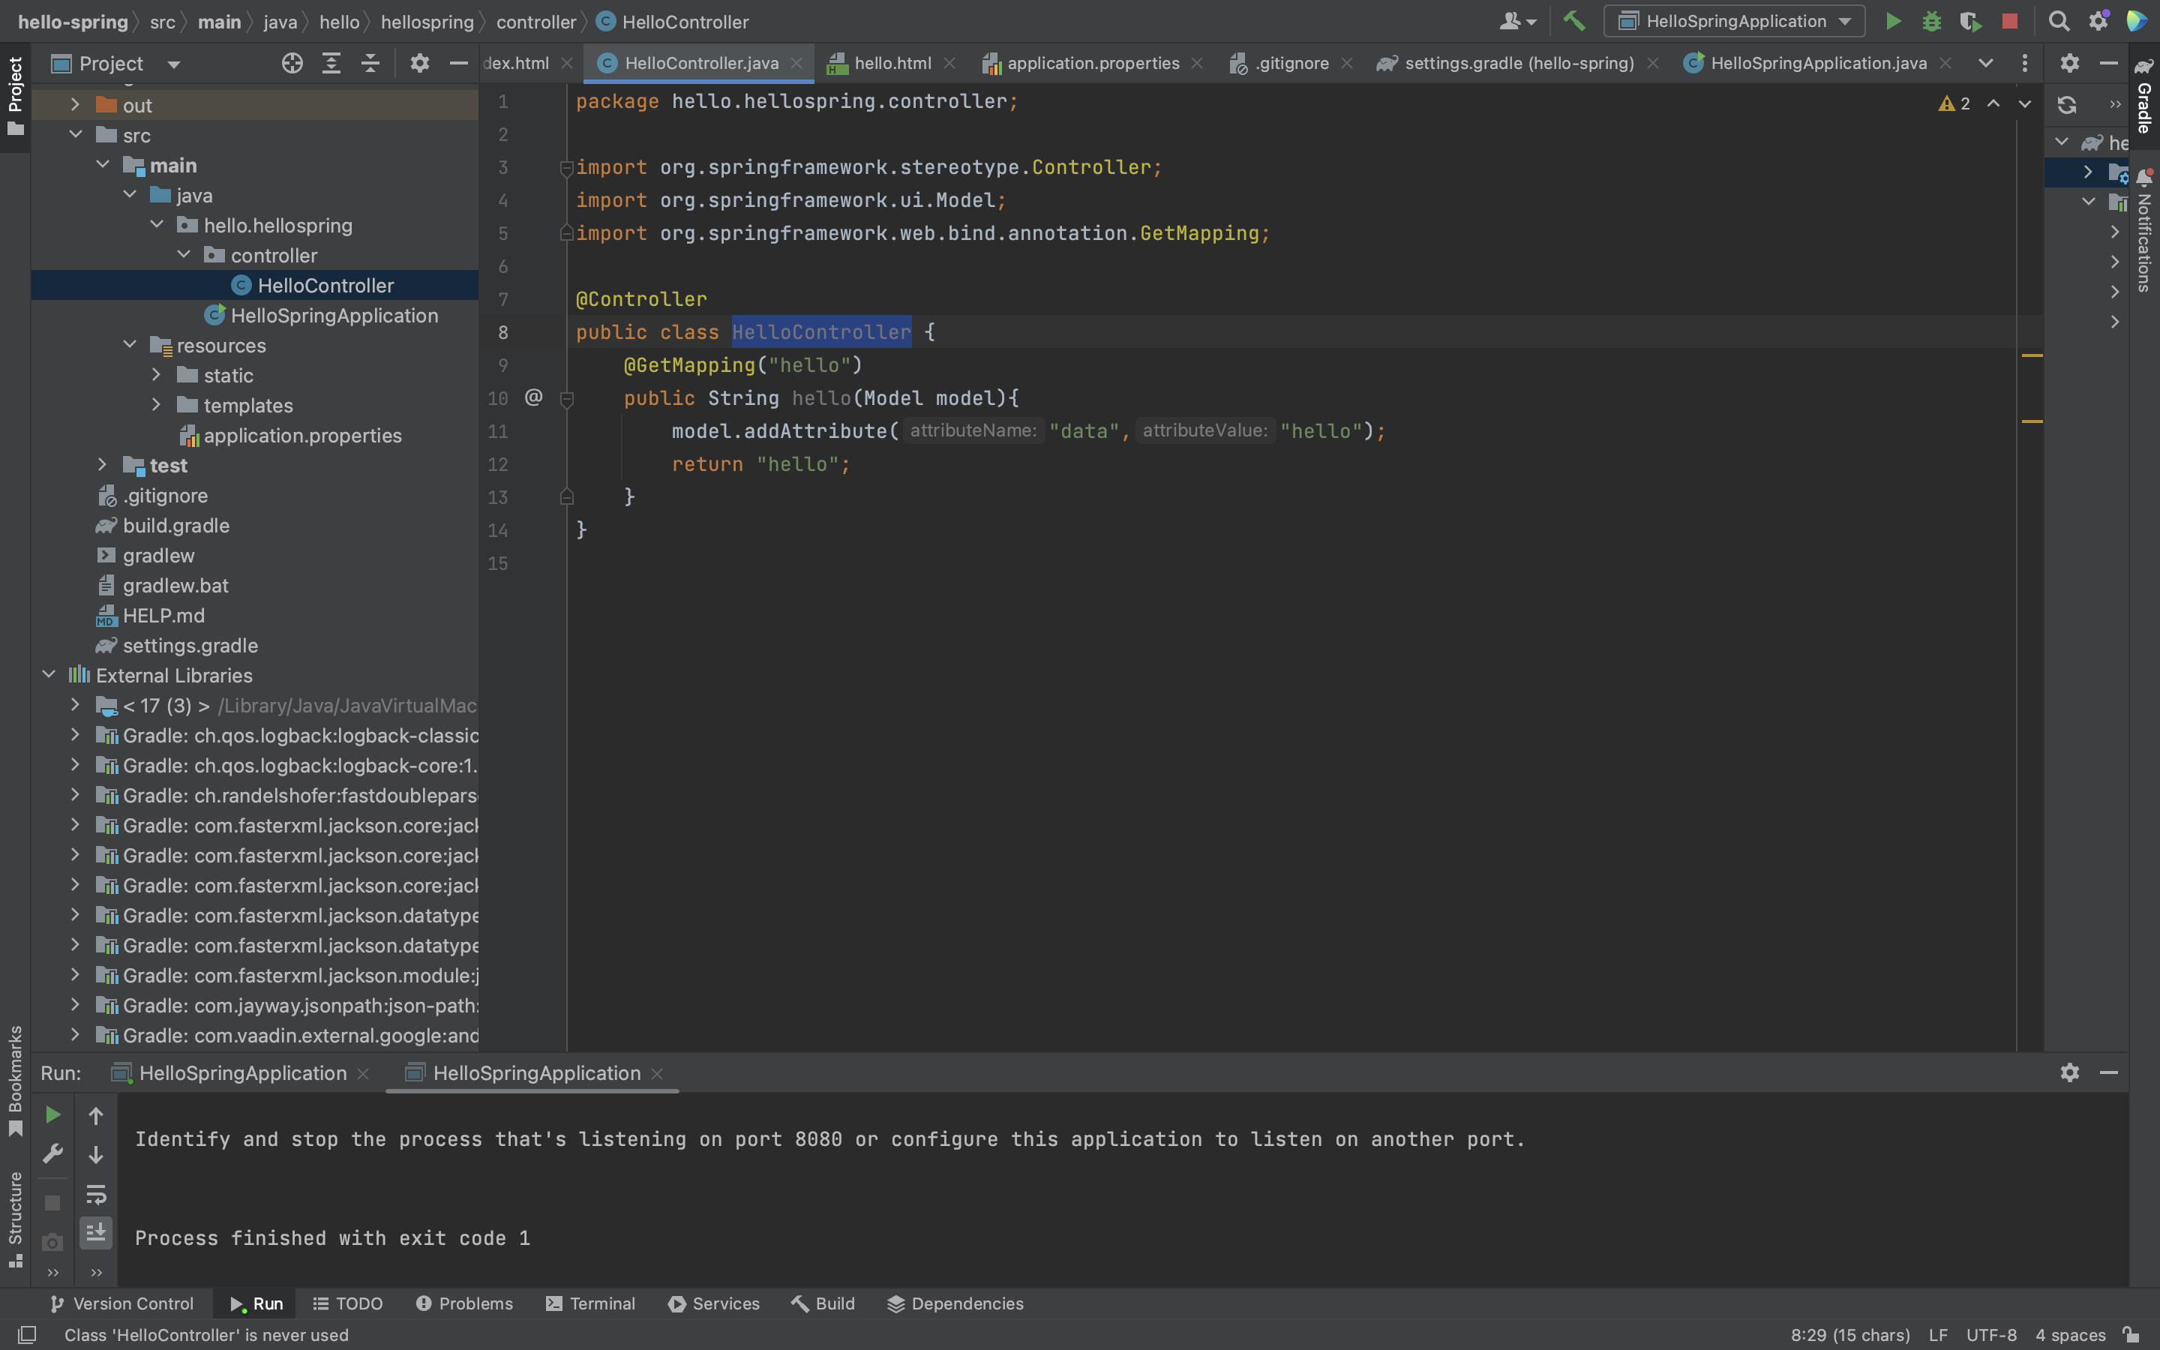Image resolution: width=2160 pixels, height=1350 pixels.
Task: Click the red Stop button in toolbar
Action: coord(2009,22)
